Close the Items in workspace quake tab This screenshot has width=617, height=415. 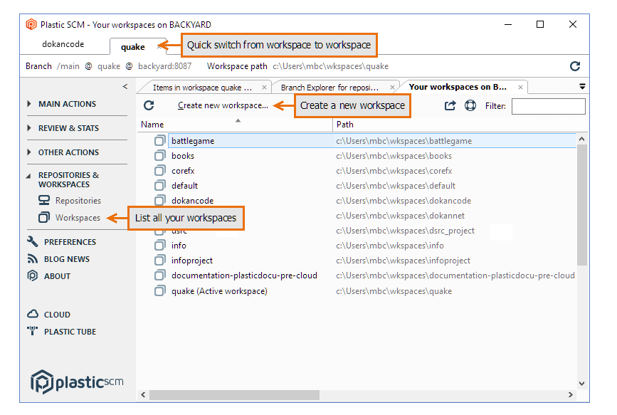pos(265,88)
